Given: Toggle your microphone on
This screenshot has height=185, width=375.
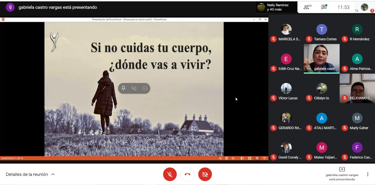Looking at the screenshot, I should 170,174.
